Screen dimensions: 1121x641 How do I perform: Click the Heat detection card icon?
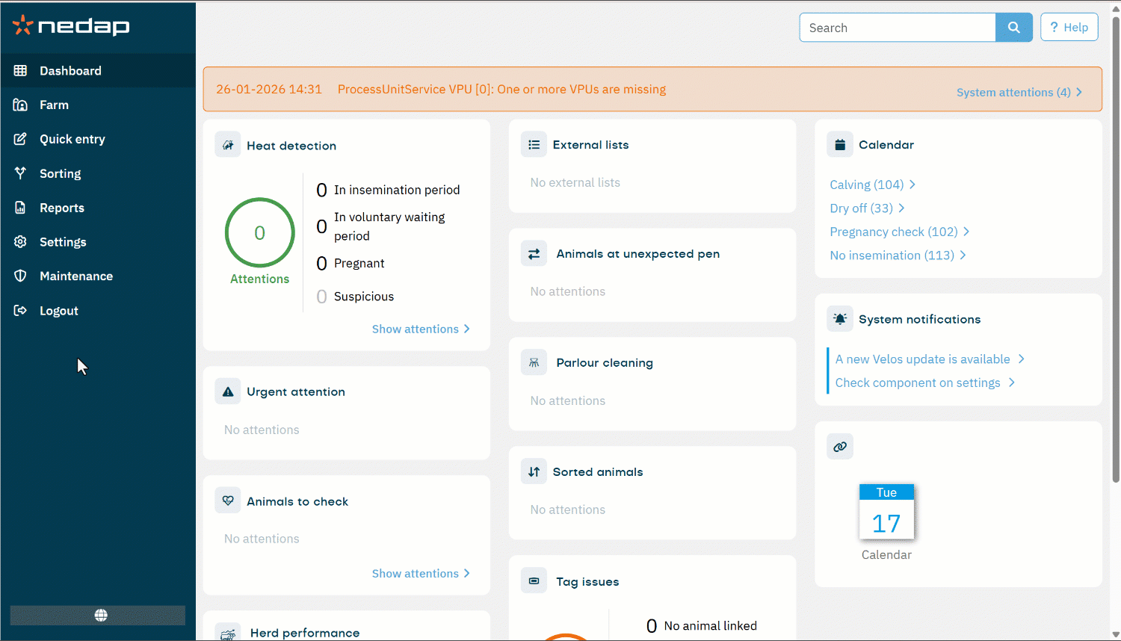228,145
